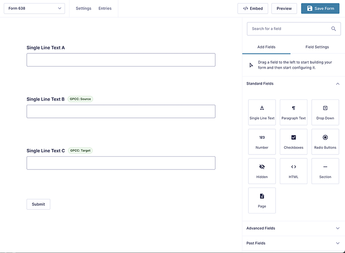Add a Number field
The height and width of the screenshot is (253, 345).
[262, 142]
